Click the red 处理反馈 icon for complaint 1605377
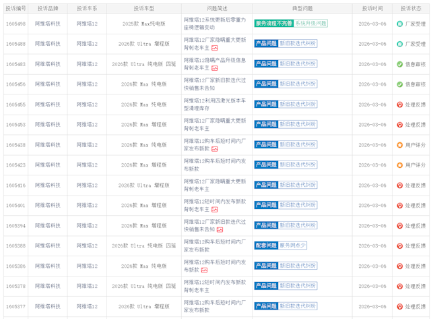 pos(399,307)
